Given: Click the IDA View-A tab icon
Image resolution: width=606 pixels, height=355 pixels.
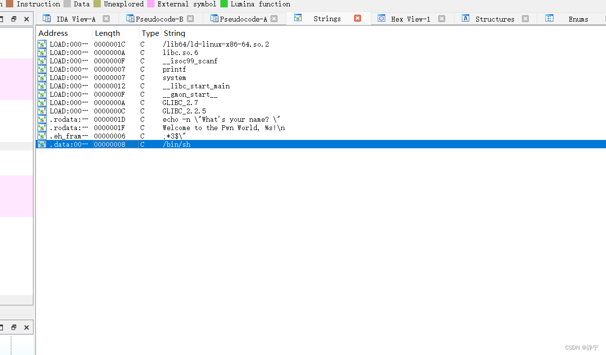Looking at the screenshot, I should [47, 19].
